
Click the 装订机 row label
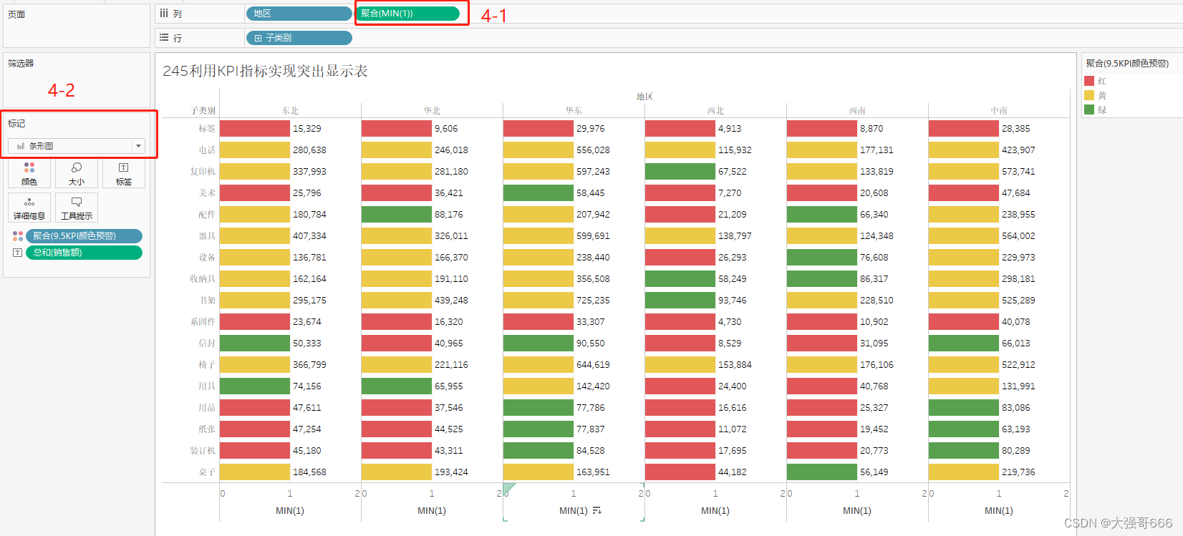203,450
